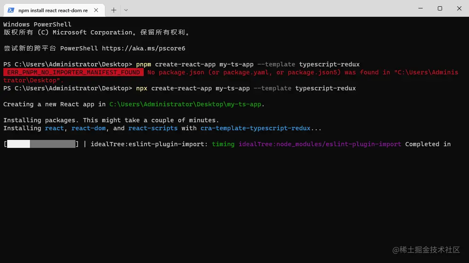Open the new tab dropdown chevron
The image size is (469, 263).
pos(126,9)
